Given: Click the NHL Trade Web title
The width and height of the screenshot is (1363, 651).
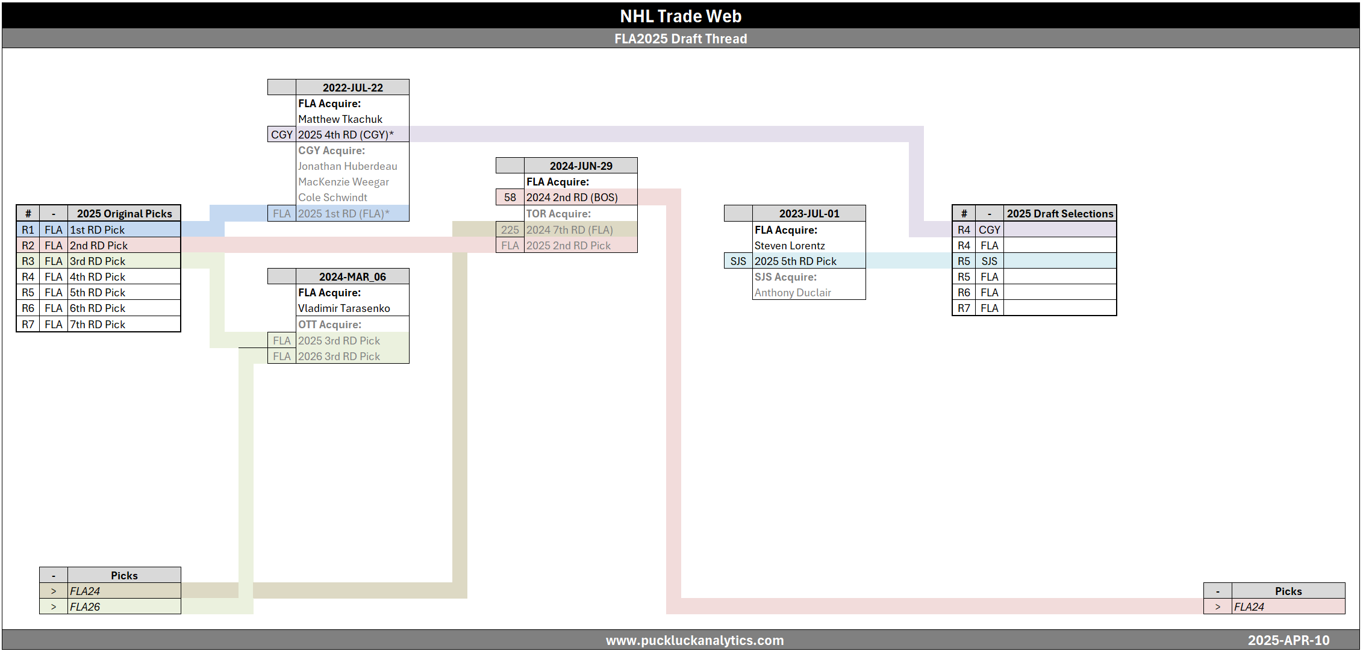Looking at the screenshot, I should point(681,16).
